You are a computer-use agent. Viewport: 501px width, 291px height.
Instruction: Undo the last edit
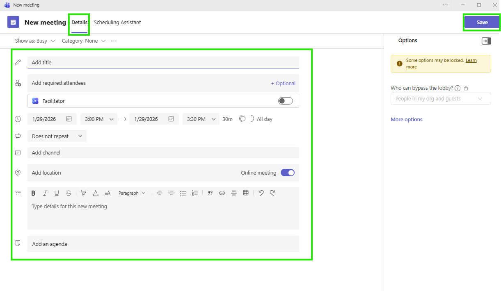click(x=261, y=193)
